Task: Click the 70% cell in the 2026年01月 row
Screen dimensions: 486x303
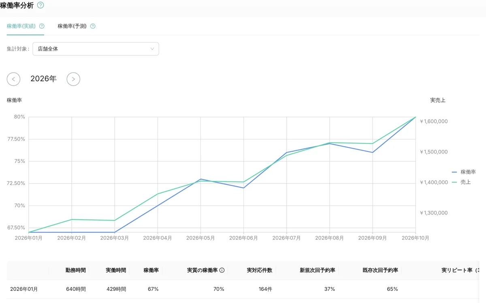Action: 219,289
